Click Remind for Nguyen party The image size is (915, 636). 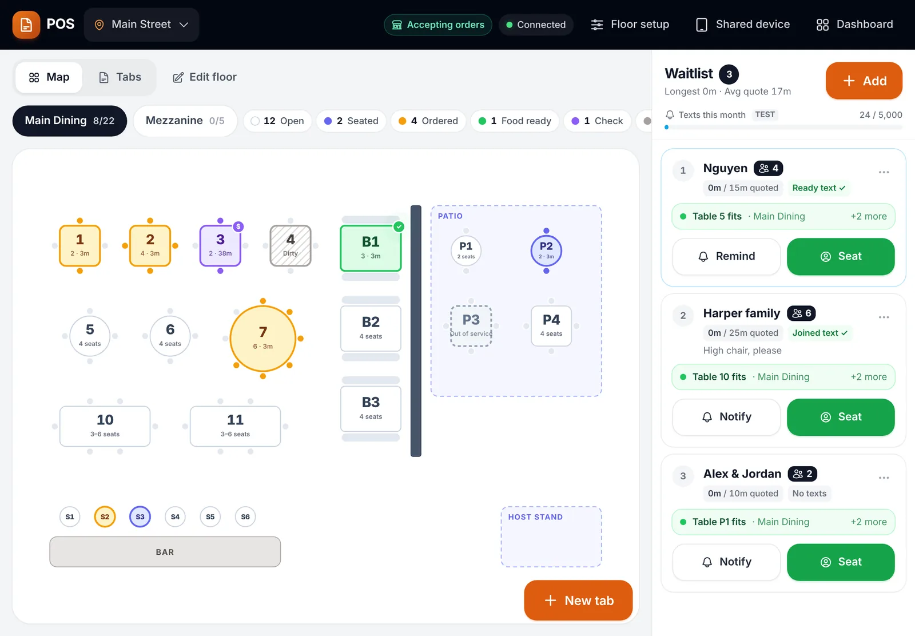(726, 256)
